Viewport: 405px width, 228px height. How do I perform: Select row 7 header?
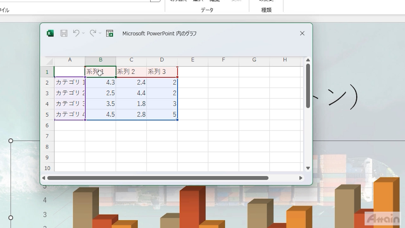click(47, 136)
